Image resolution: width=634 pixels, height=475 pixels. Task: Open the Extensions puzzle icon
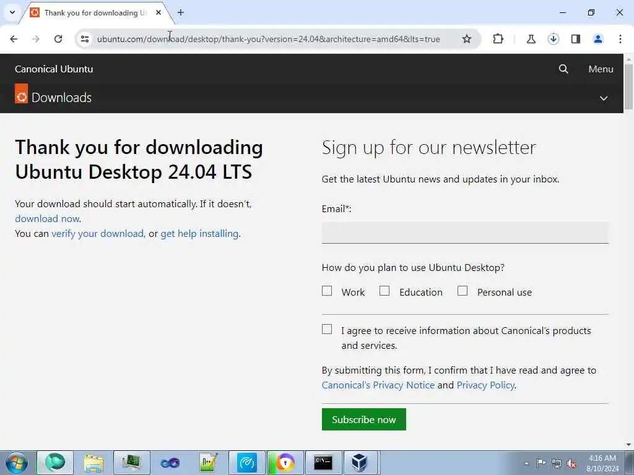coord(498,39)
